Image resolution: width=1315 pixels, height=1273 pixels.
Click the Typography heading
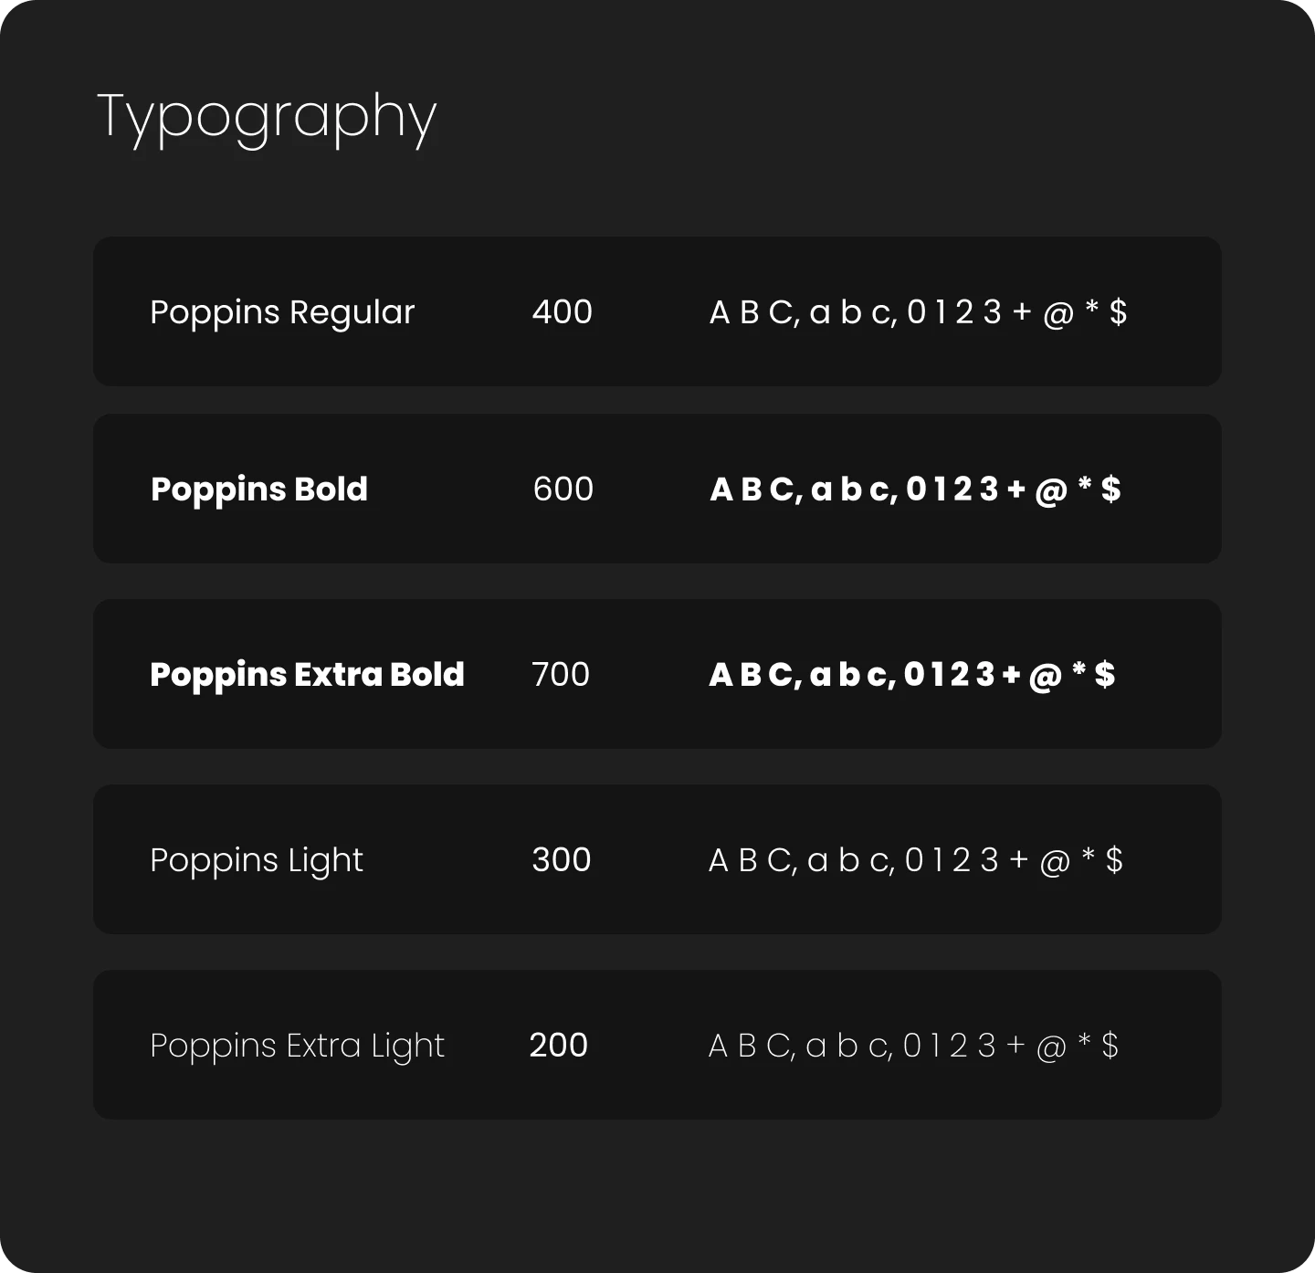[267, 117]
